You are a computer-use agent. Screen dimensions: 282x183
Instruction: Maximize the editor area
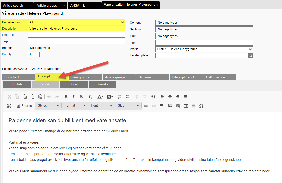(9, 106)
